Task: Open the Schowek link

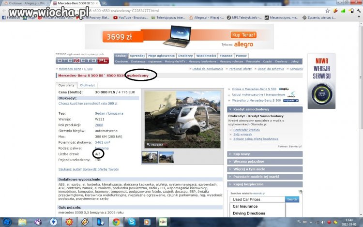Action: click(296, 69)
